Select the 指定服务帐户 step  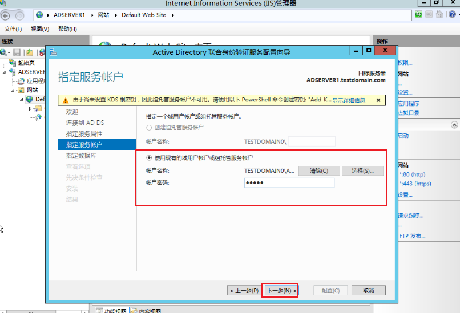click(x=97, y=145)
